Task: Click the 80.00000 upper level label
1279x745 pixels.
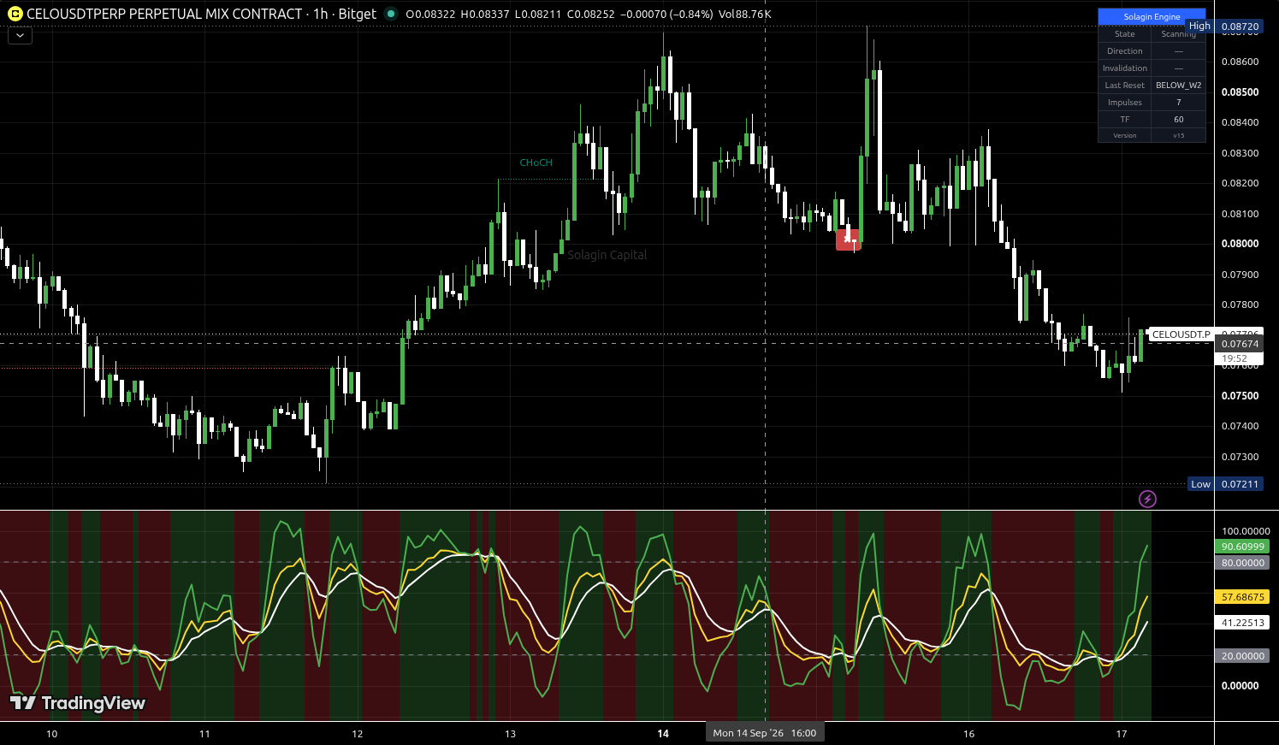Action: 1242,563
